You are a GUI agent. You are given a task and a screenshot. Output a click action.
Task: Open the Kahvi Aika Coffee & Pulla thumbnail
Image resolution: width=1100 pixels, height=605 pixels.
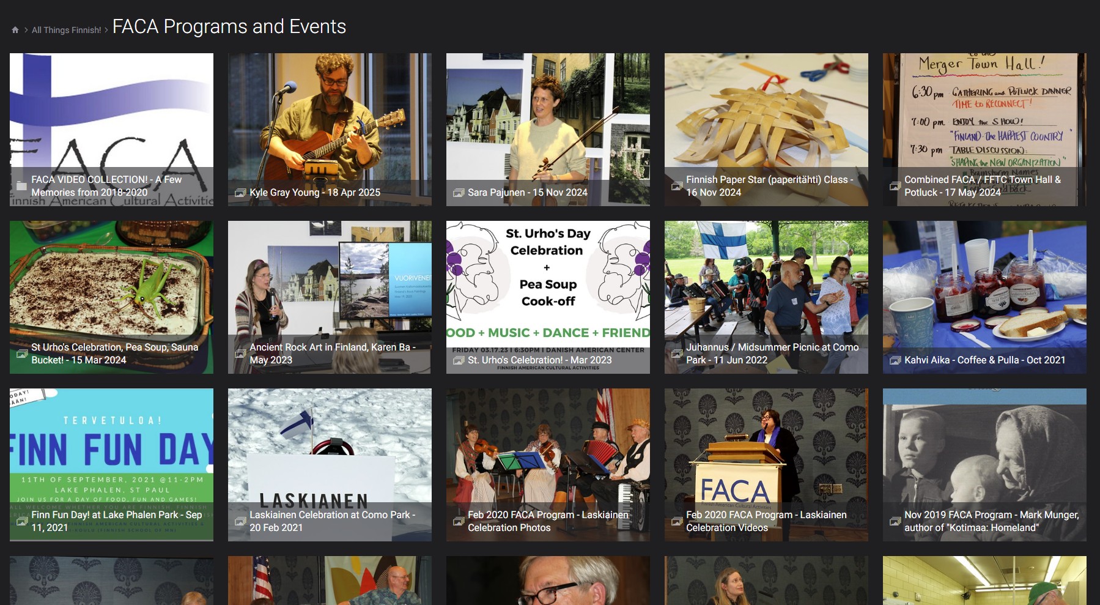tap(984, 297)
